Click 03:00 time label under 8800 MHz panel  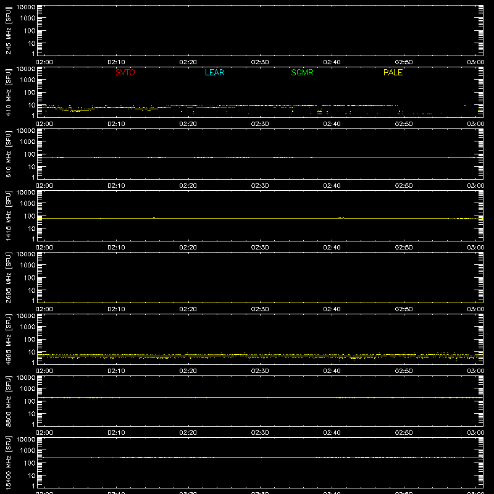point(475,433)
